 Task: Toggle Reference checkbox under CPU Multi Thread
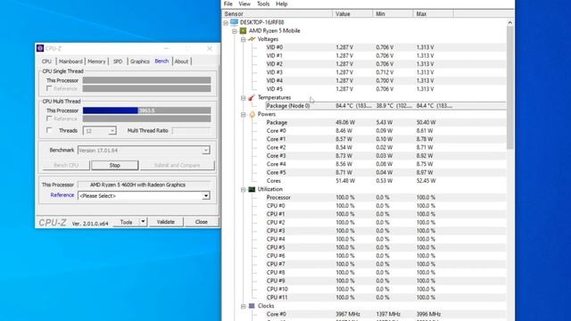click(x=49, y=119)
